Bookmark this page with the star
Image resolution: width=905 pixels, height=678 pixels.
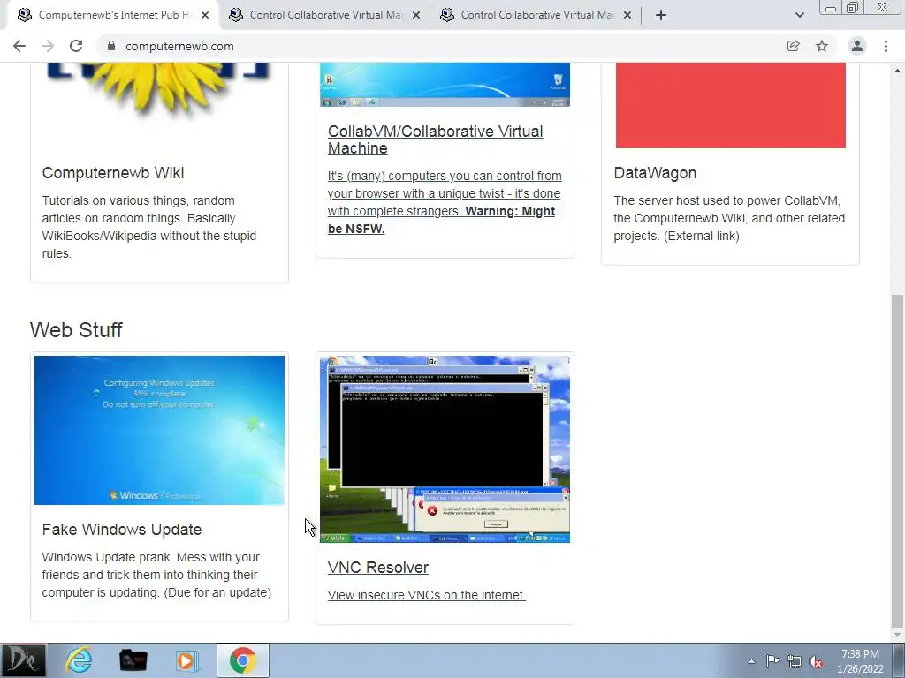pos(822,46)
